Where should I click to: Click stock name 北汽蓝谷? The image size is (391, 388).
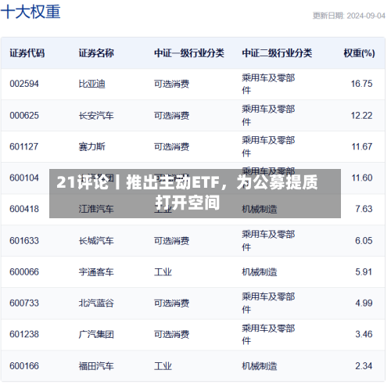[x=96, y=304]
